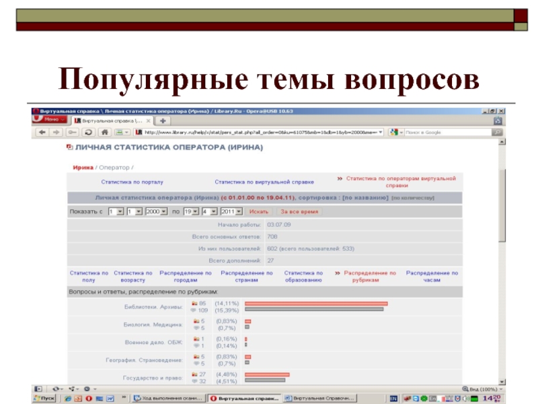Viewport: 538px width, 404px height.
Task: Click the Искать button
Action: 259,211
